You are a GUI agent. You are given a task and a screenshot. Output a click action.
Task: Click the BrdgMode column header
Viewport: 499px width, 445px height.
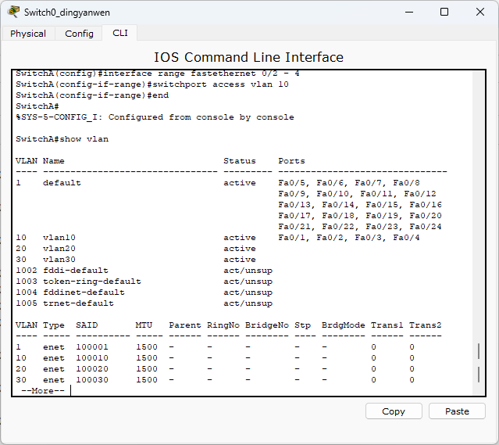point(343,325)
